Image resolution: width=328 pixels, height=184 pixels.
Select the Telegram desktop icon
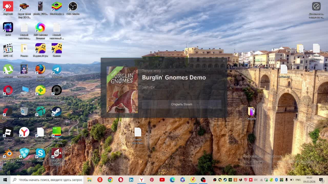57,71
